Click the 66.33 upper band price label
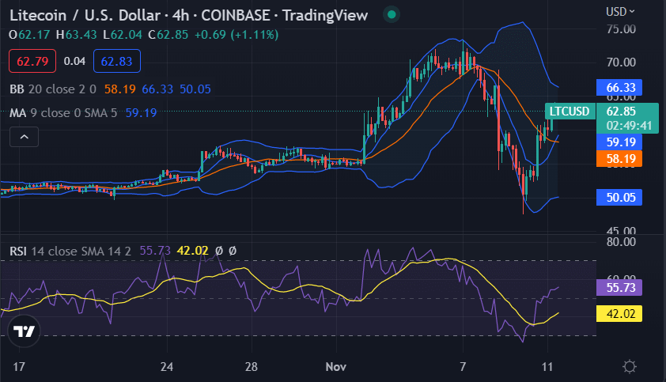666x382 pixels. (x=619, y=88)
